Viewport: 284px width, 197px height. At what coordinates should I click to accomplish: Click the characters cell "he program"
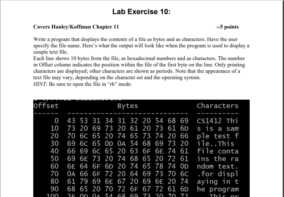click(x=218, y=190)
